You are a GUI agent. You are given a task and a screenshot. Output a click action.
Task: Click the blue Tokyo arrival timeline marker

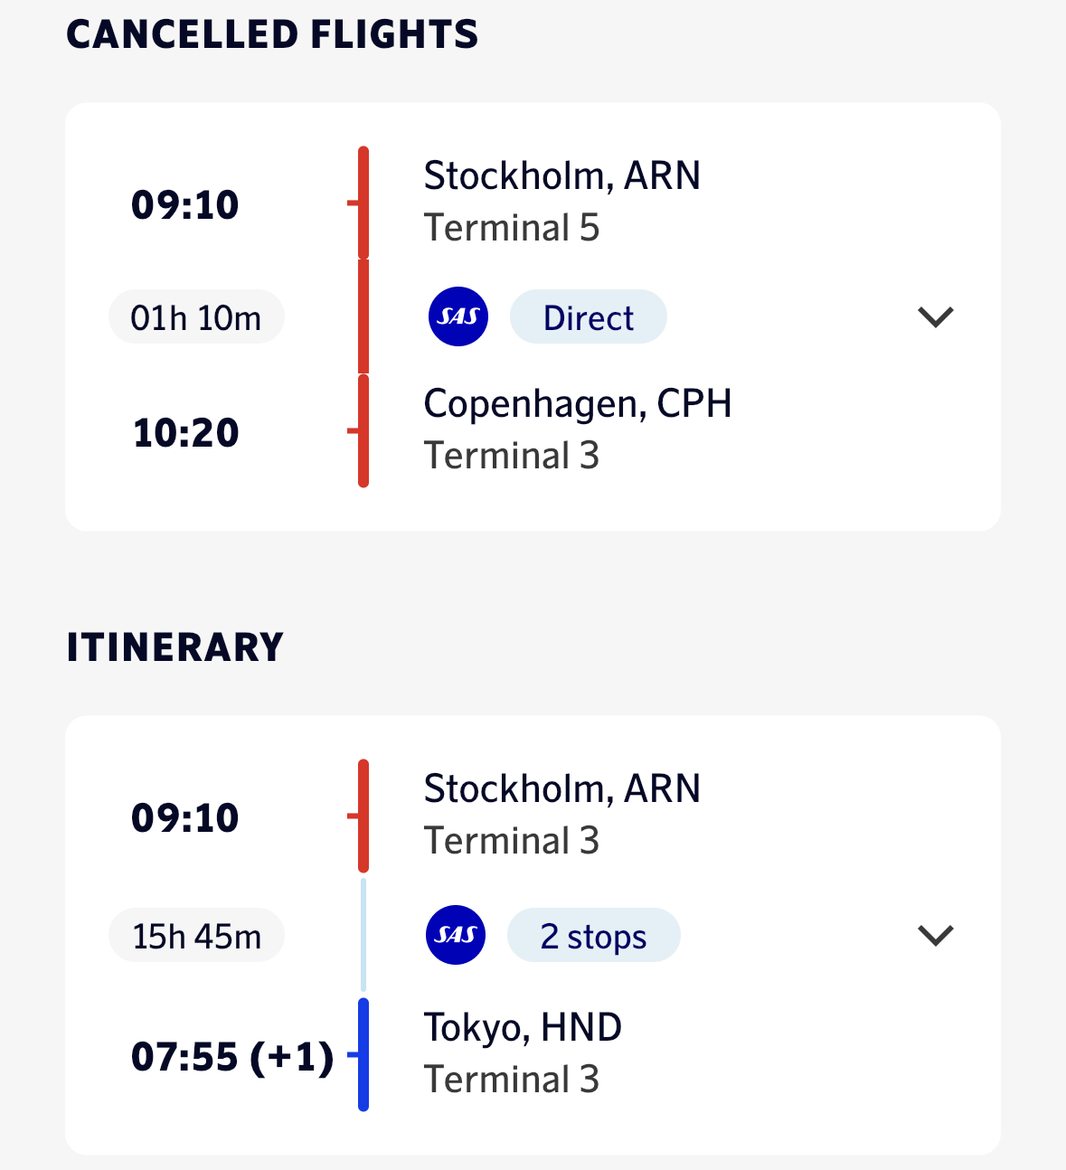[x=363, y=1054]
